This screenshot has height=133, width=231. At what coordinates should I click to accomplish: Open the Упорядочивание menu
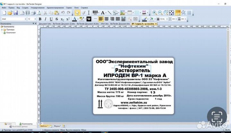[x=38, y=8]
